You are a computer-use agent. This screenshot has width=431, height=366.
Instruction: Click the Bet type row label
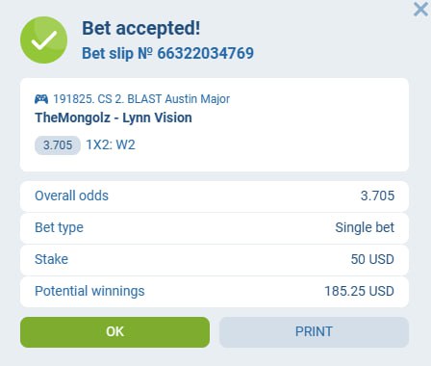tap(59, 227)
